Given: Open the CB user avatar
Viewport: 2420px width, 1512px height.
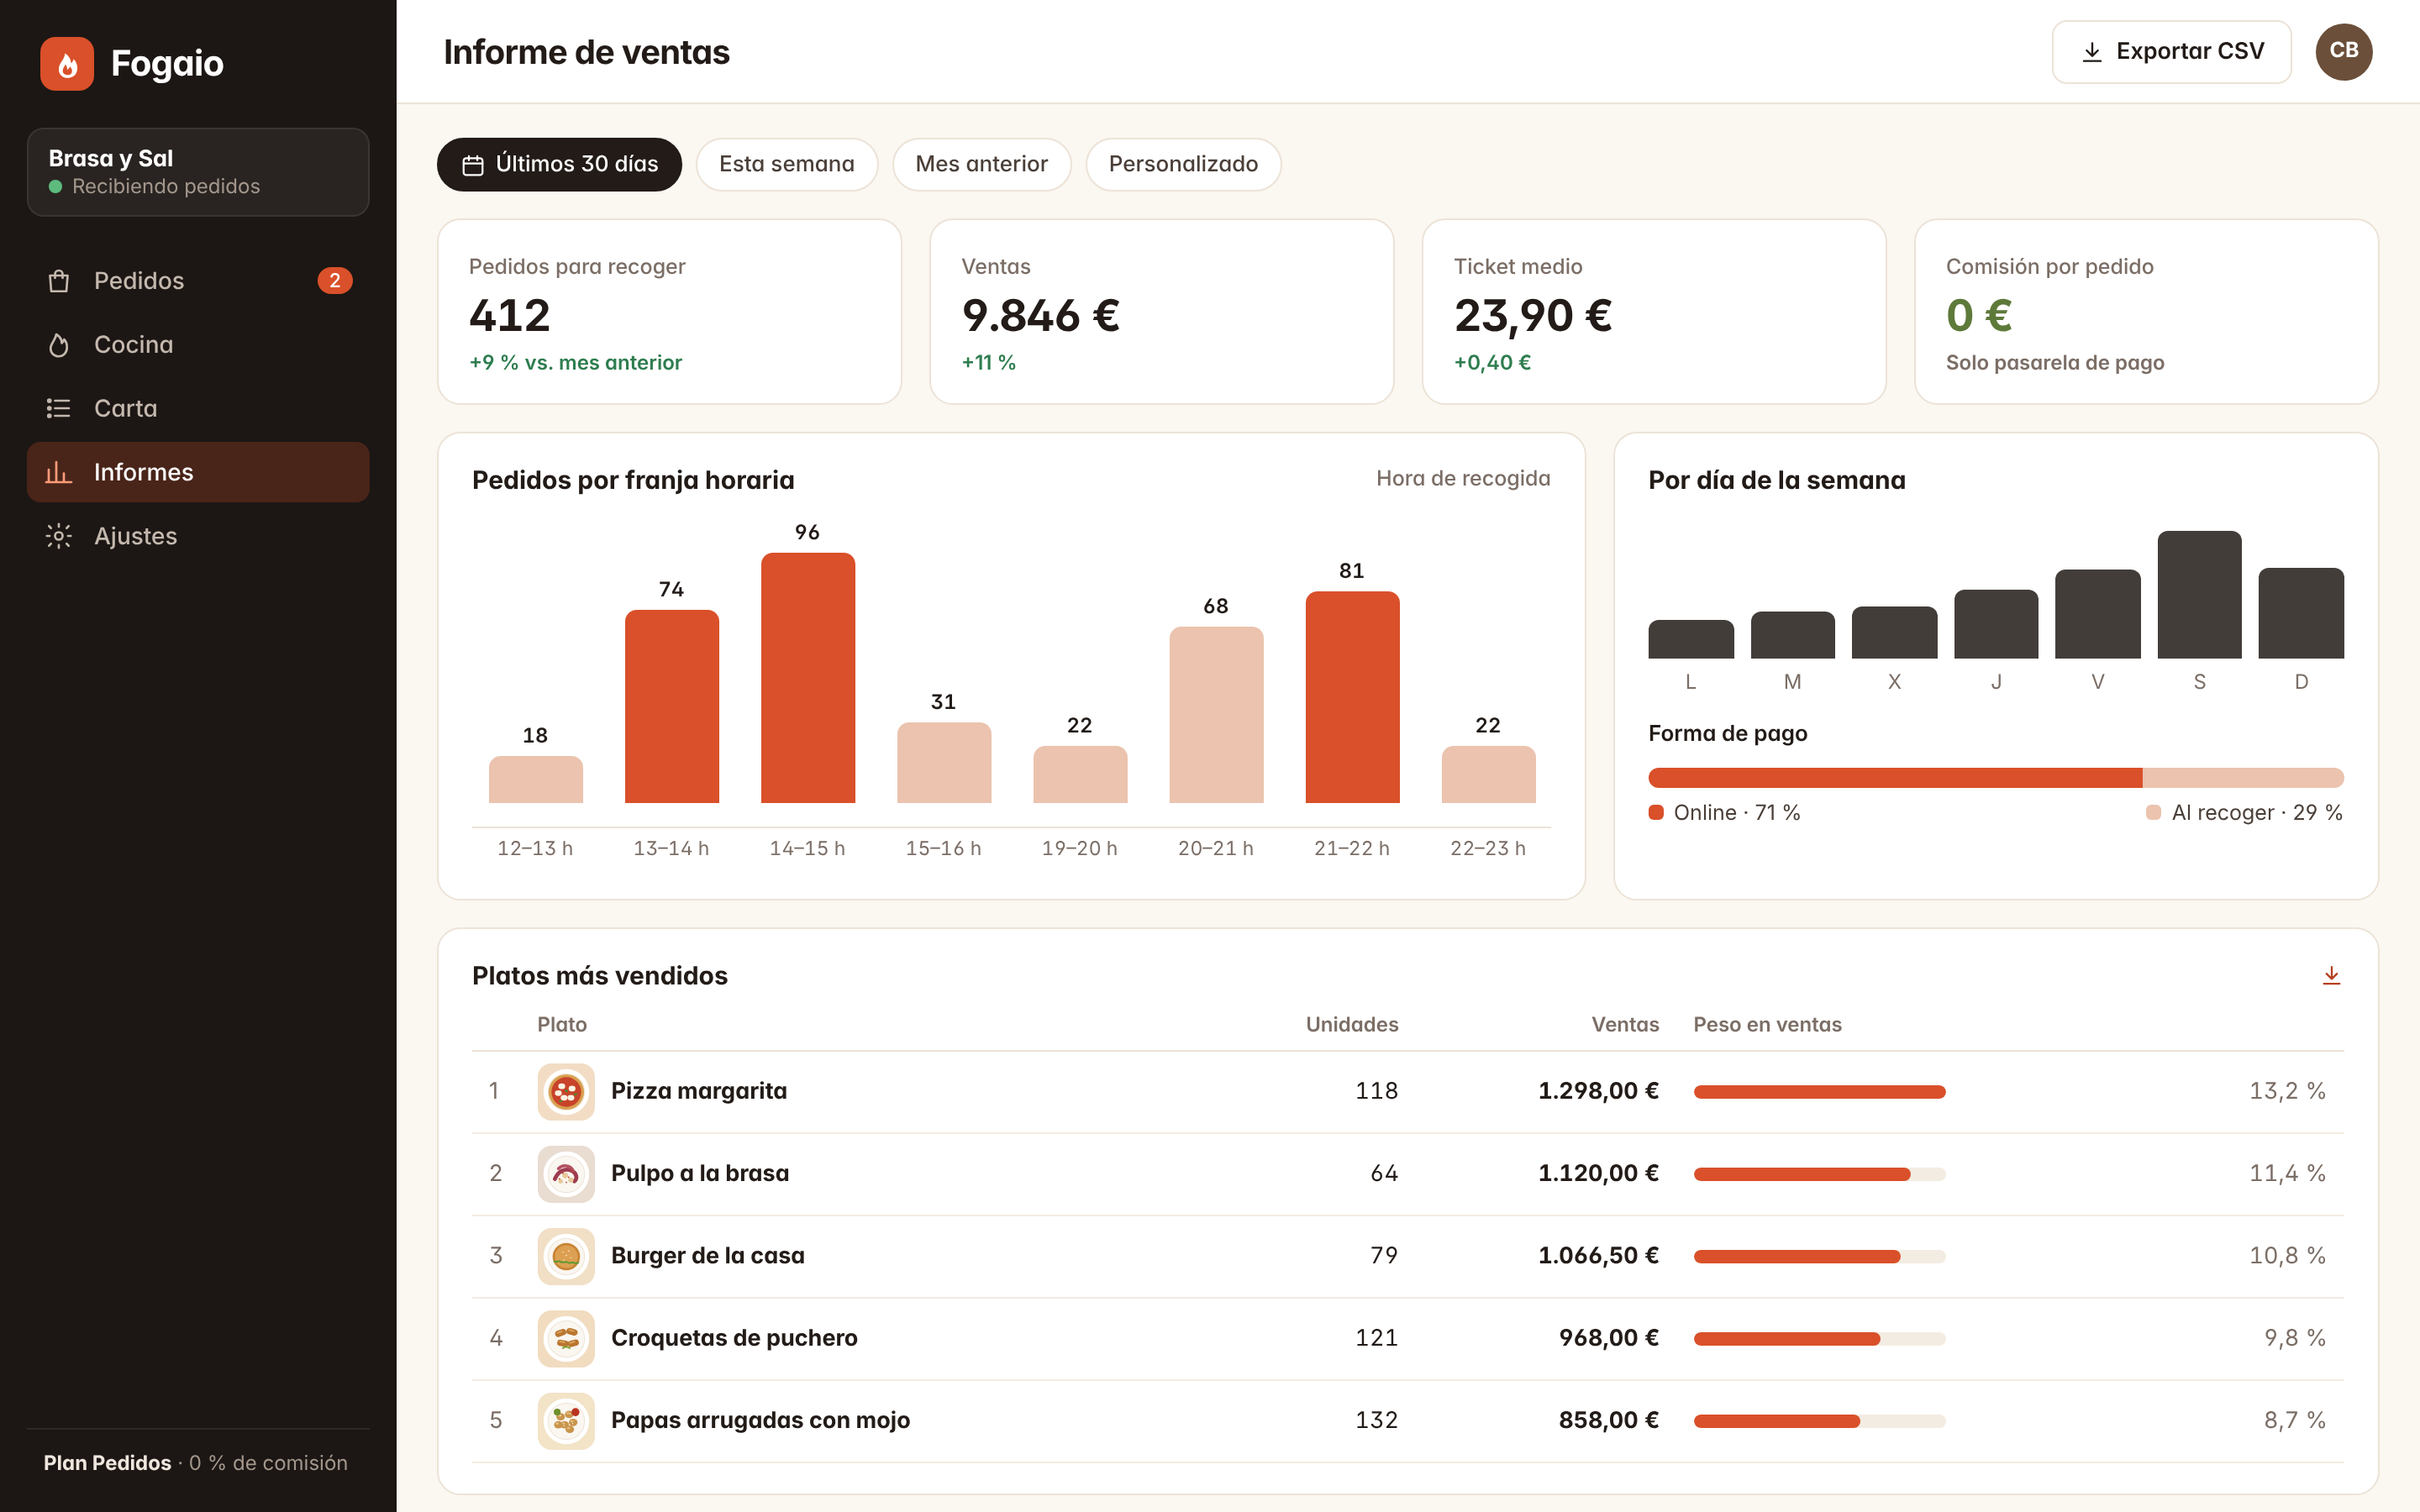Looking at the screenshot, I should 2344,51.
